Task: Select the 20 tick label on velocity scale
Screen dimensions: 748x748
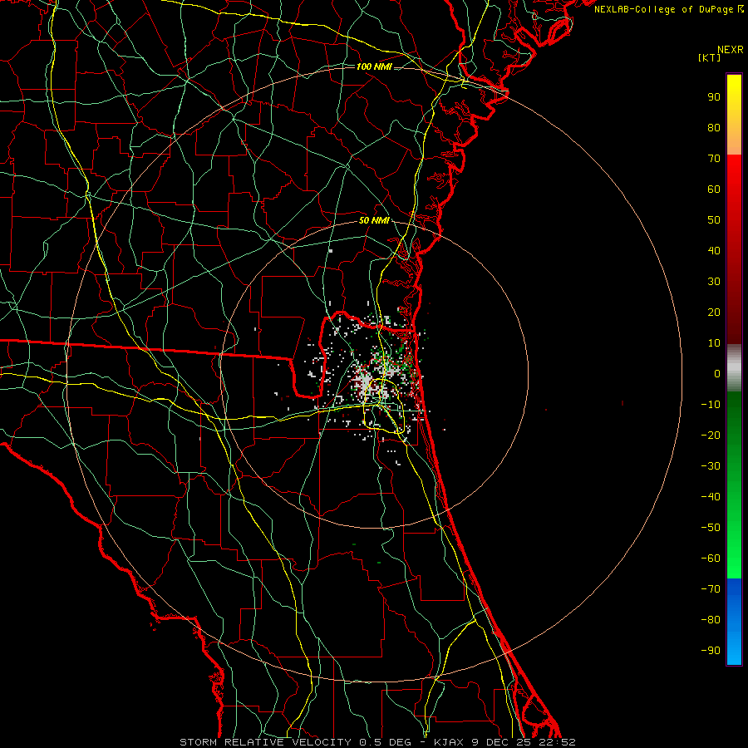Action: tap(714, 312)
